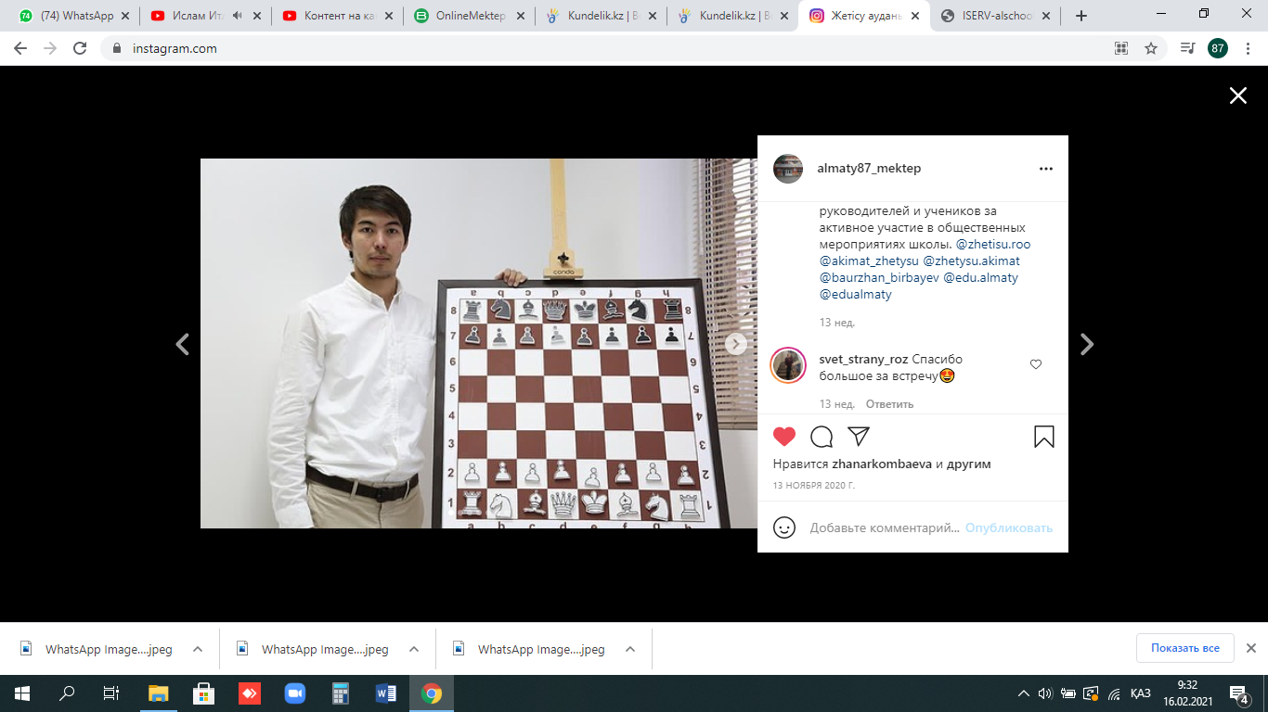Image resolution: width=1268 pixels, height=712 pixels.
Task: Open the QR code icon in the address bar
Action: pos(1121,48)
